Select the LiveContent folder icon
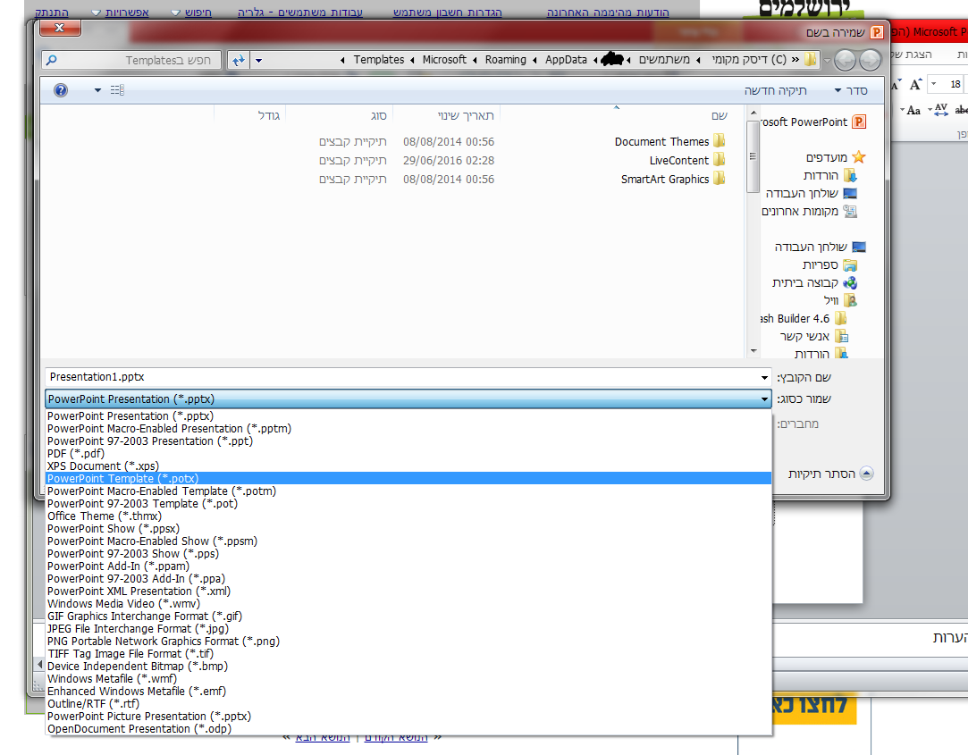The width and height of the screenshot is (968, 755). pyautogui.click(x=720, y=159)
